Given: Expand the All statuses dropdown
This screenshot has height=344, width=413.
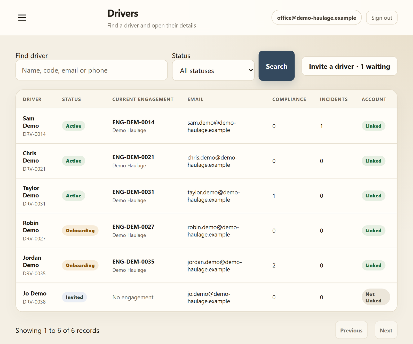Looking at the screenshot, I should [x=213, y=70].
